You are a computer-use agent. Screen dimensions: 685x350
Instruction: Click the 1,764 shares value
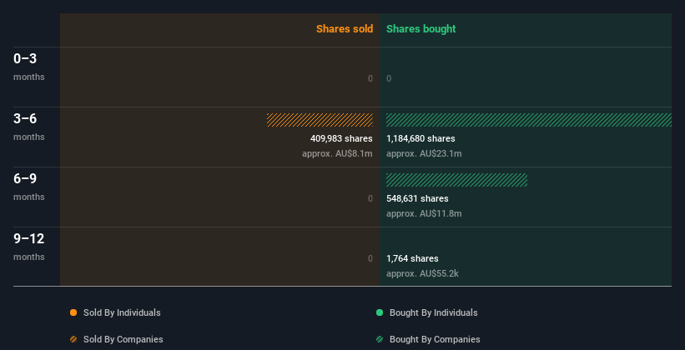pyautogui.click(x=412, y=258)
